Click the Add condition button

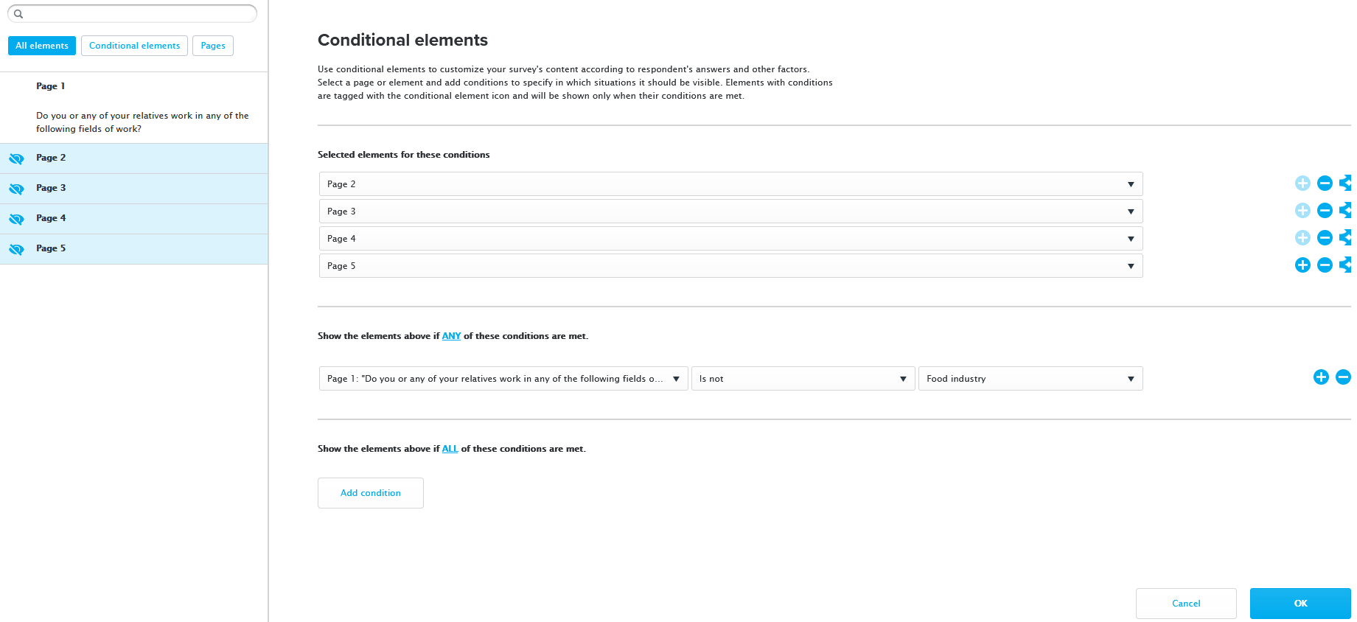click(371, 493)
